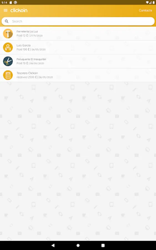Tap the Paid 100 payment detail line
Image resolution: width=156 pixels, height=250 pixels.
coord(31,49)
